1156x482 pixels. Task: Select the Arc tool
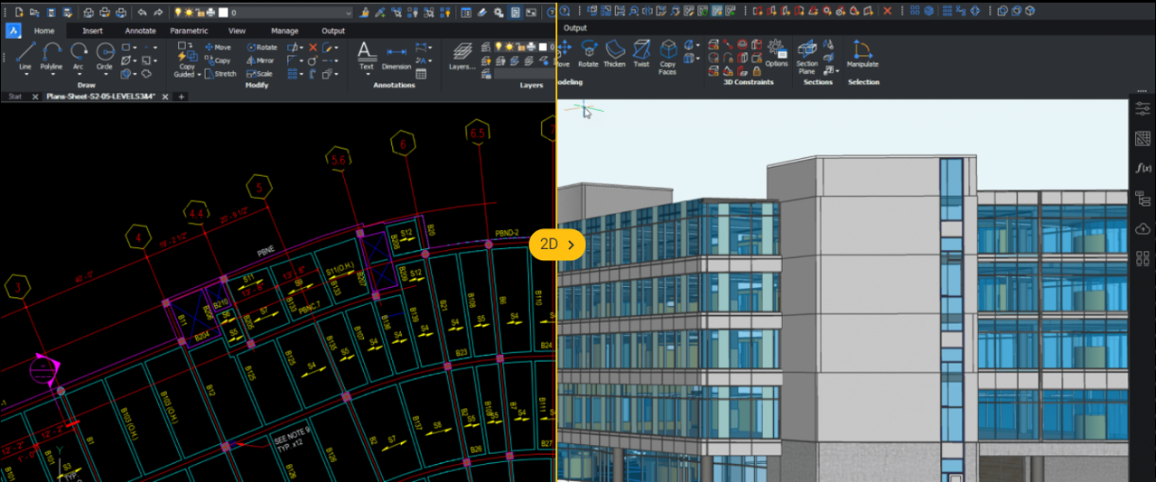(79, 55)
